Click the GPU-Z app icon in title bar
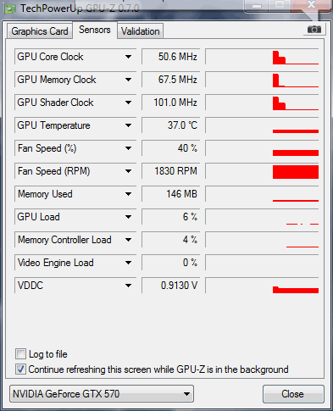 pos(10,8)
